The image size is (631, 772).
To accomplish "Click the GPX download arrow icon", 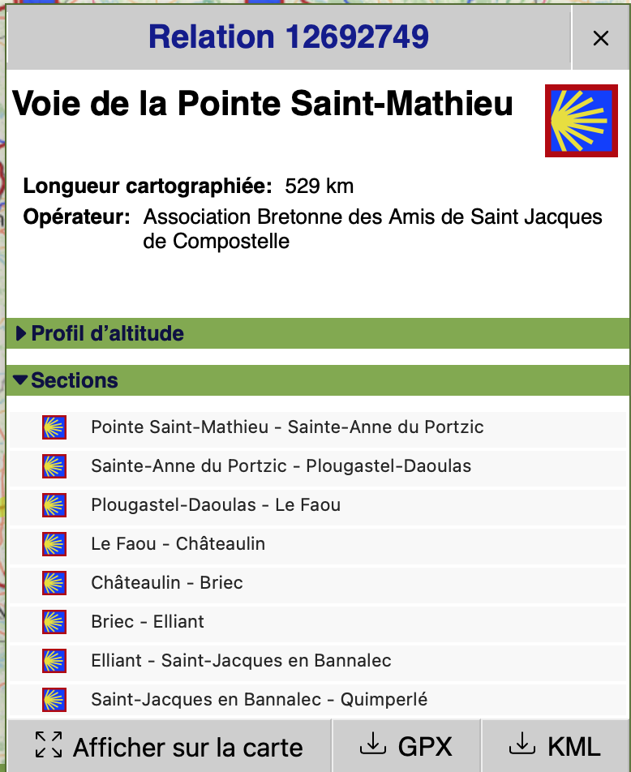I will (372, 744).
